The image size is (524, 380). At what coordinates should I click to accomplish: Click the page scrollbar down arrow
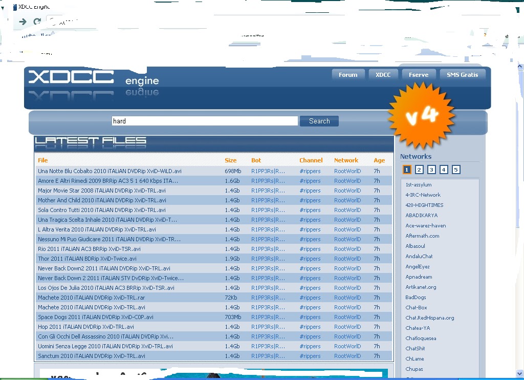[520, 373]
